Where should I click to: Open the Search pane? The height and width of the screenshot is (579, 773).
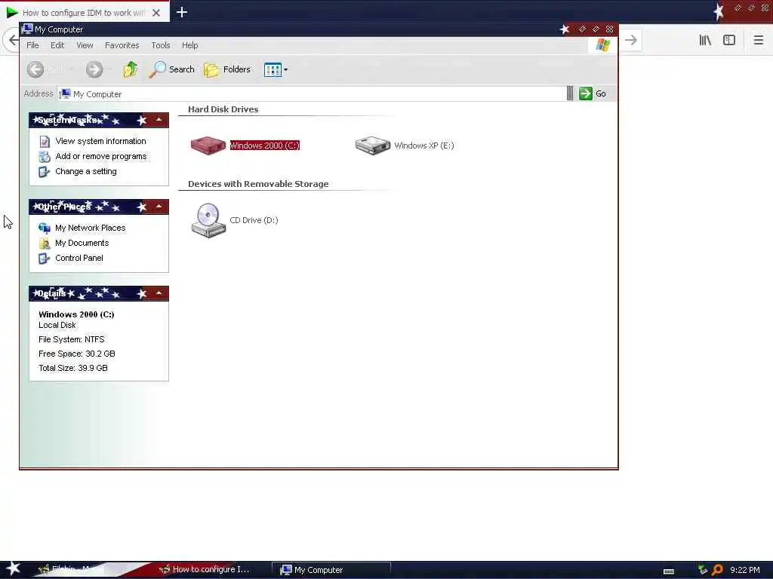click(x=171, y=69)
